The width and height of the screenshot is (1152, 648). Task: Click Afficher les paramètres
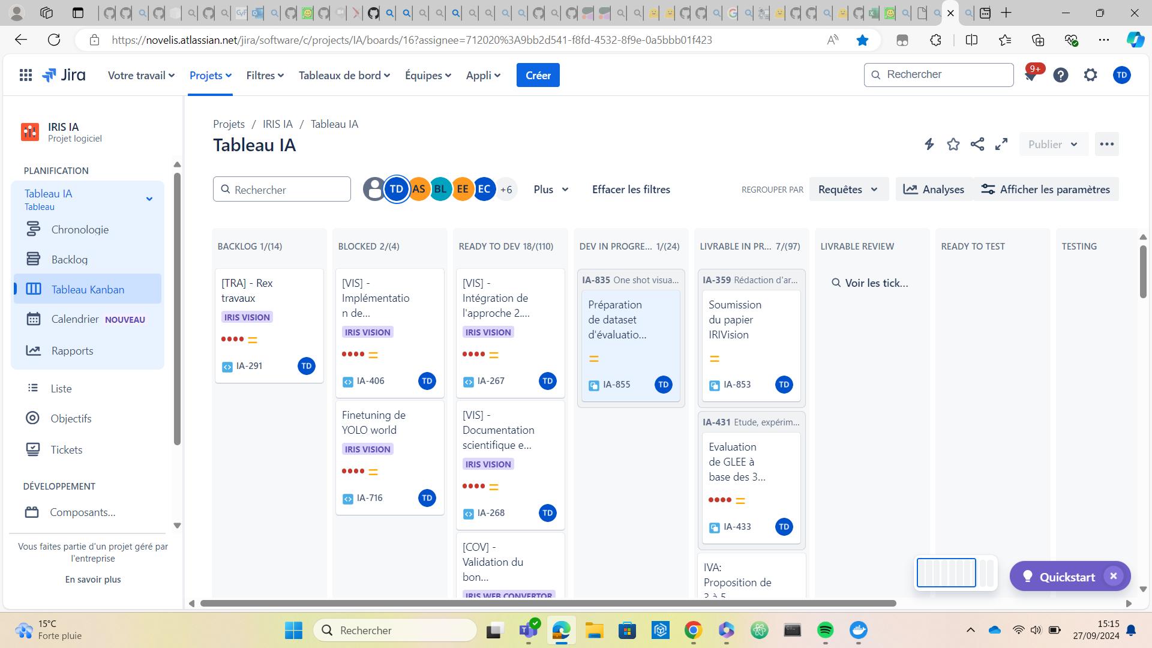tap(1045, 189)
